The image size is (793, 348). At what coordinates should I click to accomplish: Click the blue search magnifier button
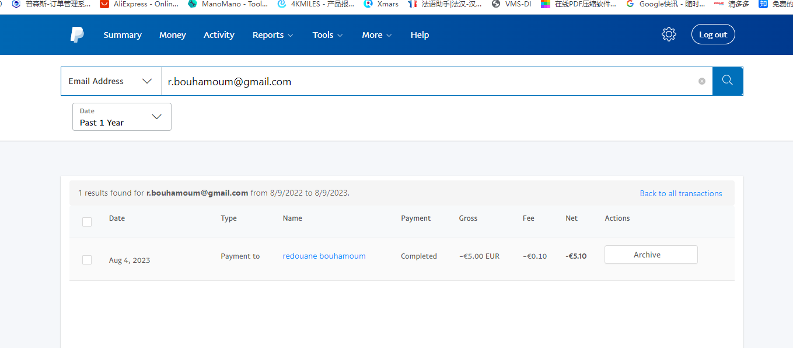coord(727,81)
